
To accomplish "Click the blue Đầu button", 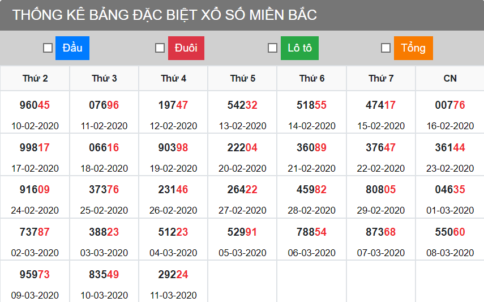I will pyautogui.click(x=72, y=48).
